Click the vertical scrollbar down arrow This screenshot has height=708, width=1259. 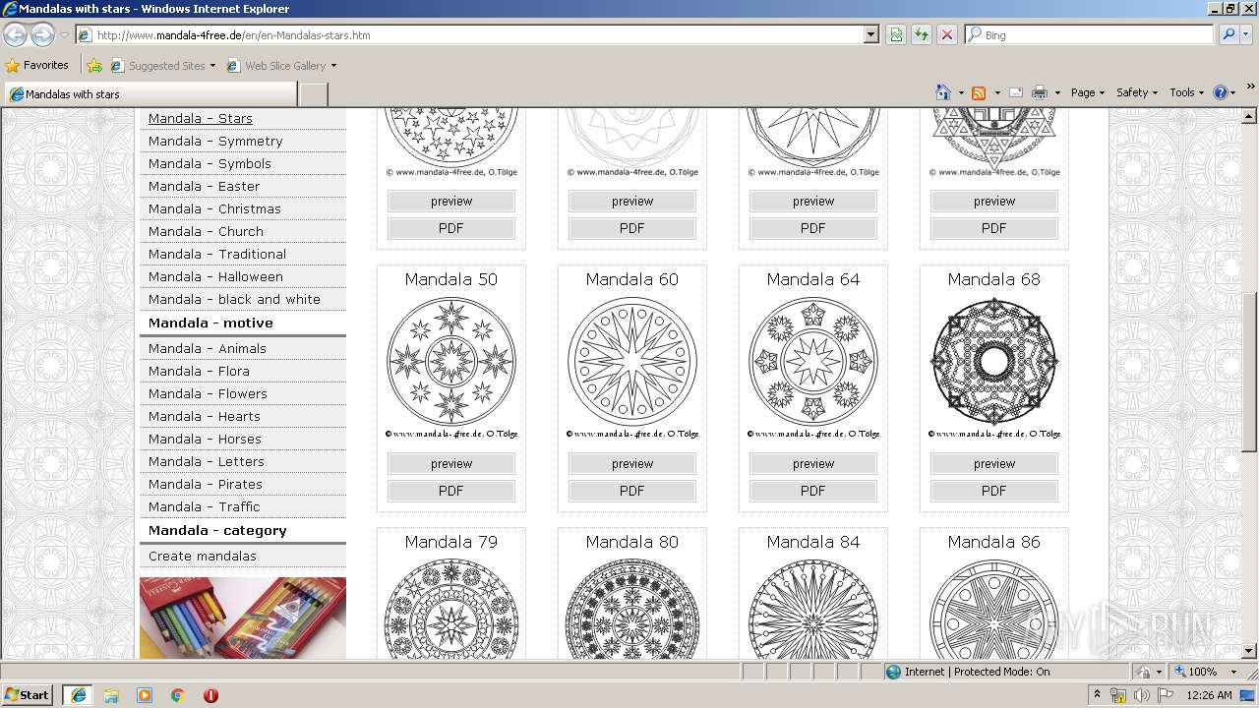tap(1250, 651)
